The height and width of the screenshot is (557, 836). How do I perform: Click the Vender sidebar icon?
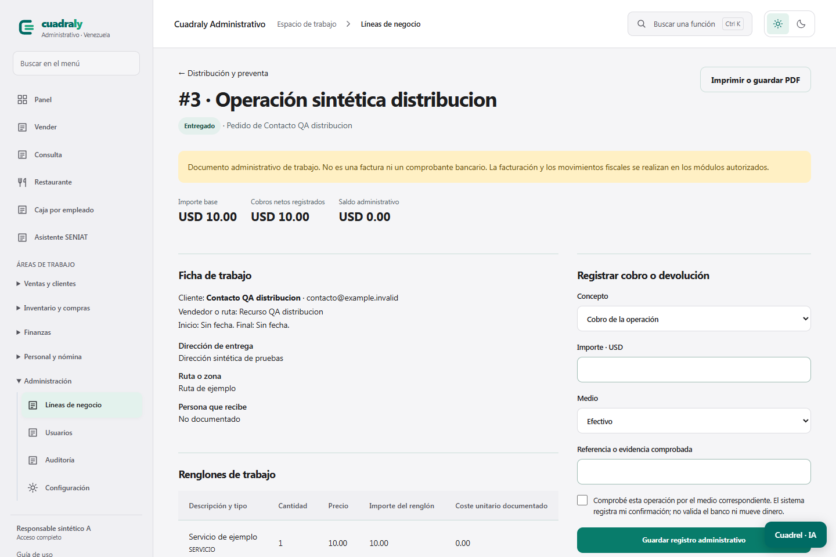(x=22, y=127)
